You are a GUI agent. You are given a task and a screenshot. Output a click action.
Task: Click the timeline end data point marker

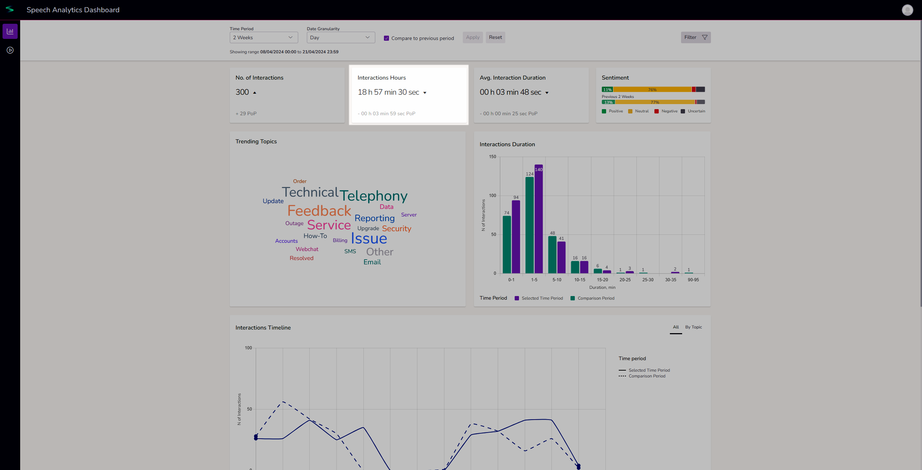[x=578, y=467]
